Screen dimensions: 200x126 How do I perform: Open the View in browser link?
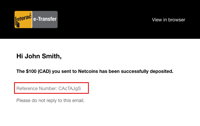[x=168, y=20]
